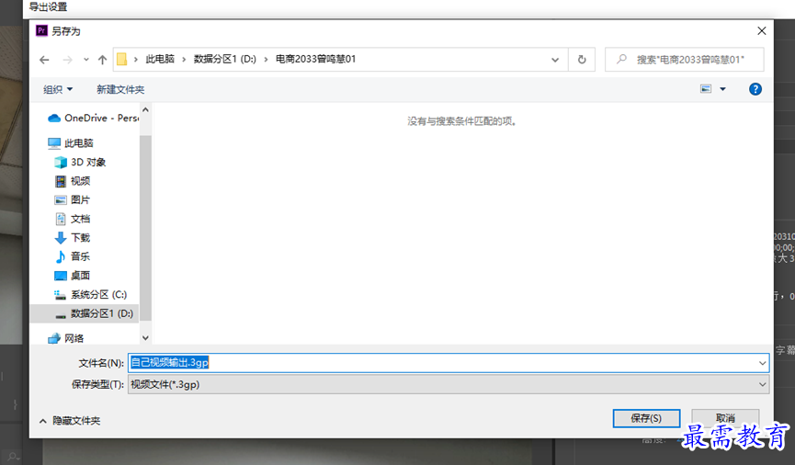
Task: Click the search box for 电商2033曾鸣慧01
Action: tap(685, 60)
